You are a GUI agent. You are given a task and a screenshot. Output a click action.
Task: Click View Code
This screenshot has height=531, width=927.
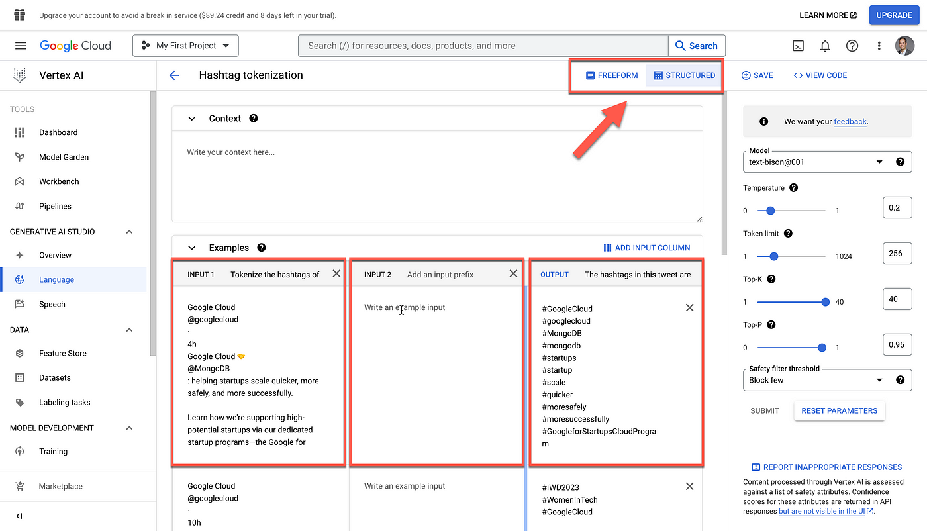(820, 75)
